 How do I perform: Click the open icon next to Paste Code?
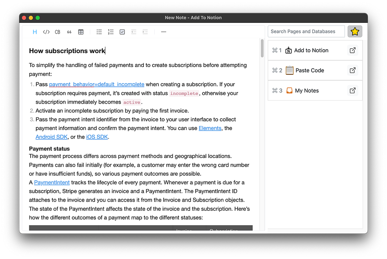(352, 70)
